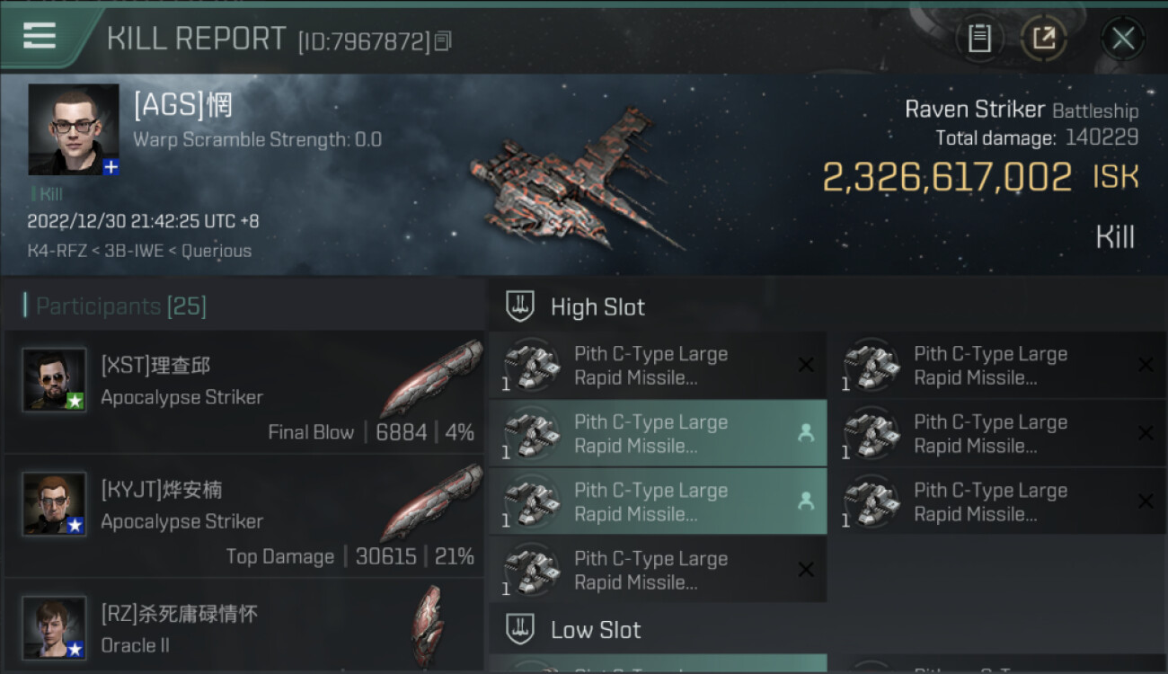Click the victim's portrait plus badge
The image size is (1168, 674).
110,167
